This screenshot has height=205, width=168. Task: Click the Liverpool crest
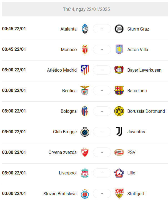click(x=85, y=173)
